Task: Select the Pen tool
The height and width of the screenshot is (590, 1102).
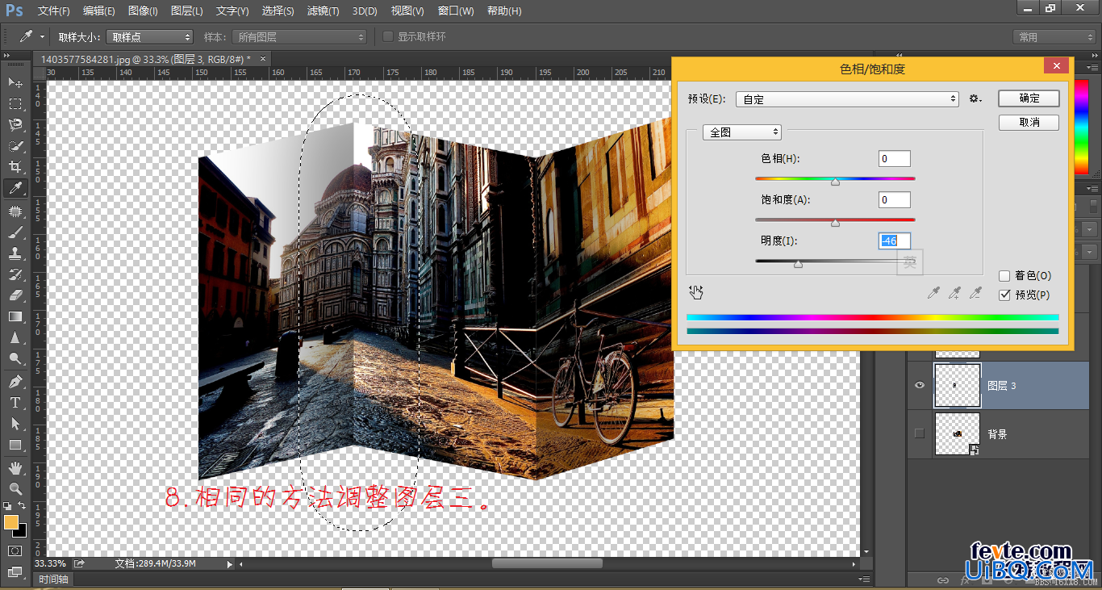Action: click(15, 381)
